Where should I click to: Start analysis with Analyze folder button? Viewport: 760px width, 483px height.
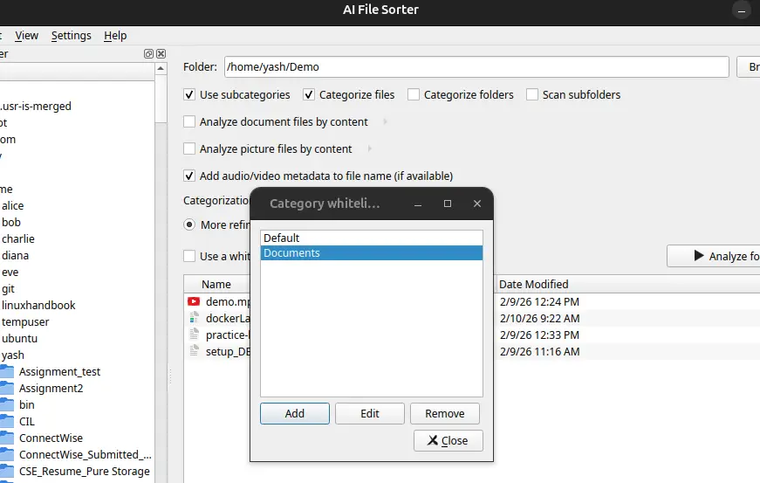point(714,256)
